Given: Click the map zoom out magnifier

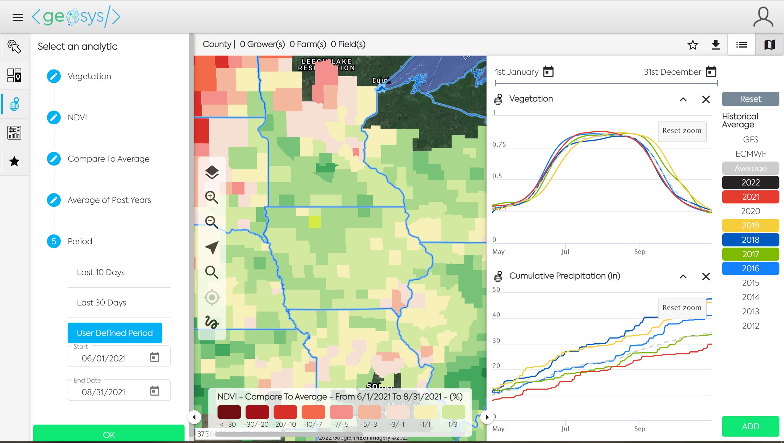Looking at the screenshot, I should pyautogui.click(x=212, y=222).
